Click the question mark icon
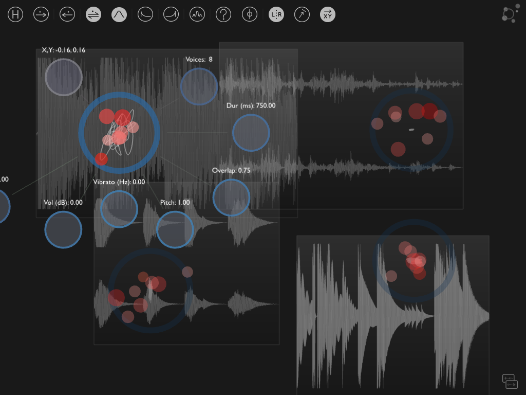 (223, 14)
